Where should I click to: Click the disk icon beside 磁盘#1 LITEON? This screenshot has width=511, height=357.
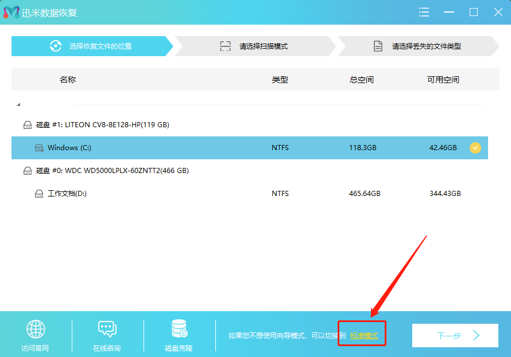(28, 124)
